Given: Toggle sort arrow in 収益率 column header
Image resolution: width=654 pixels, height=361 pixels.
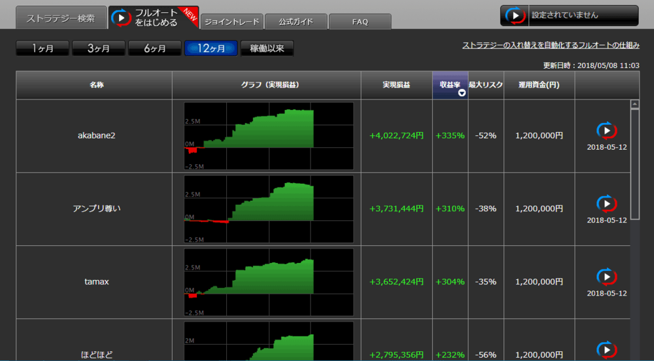Looking at the screenshot, I should [462, 93].
